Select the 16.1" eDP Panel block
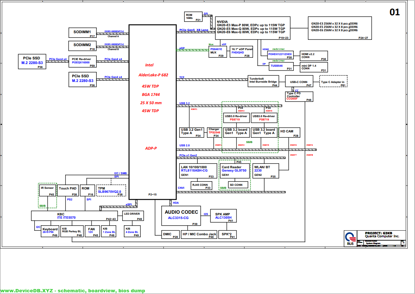Viewport: 415px width, 294px height. click(x=241, y=52)
